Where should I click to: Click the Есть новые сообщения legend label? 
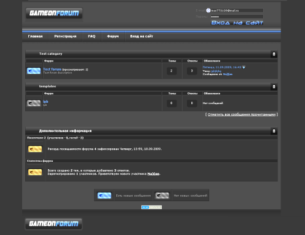[x=133, y=196]
